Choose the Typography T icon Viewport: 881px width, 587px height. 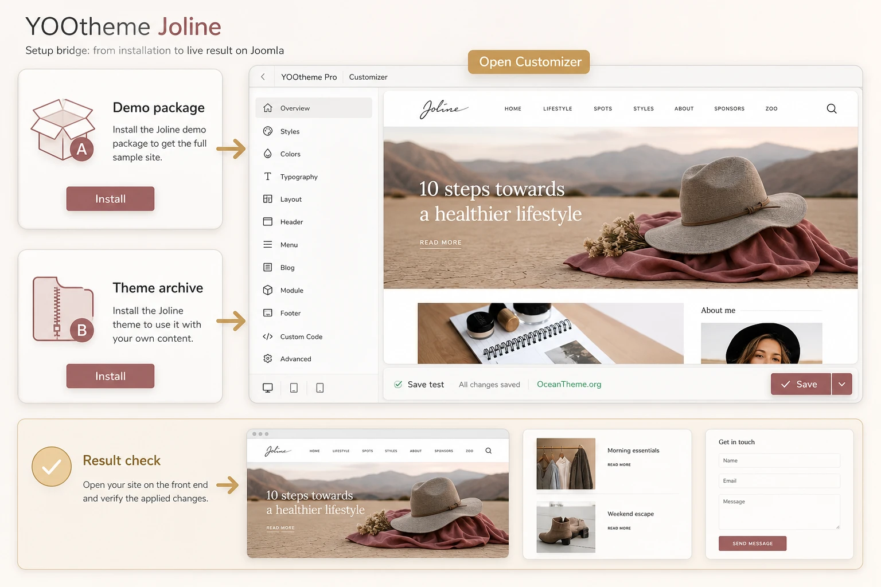point(268,177)
